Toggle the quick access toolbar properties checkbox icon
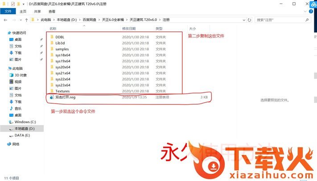 [x=13, y=4]
